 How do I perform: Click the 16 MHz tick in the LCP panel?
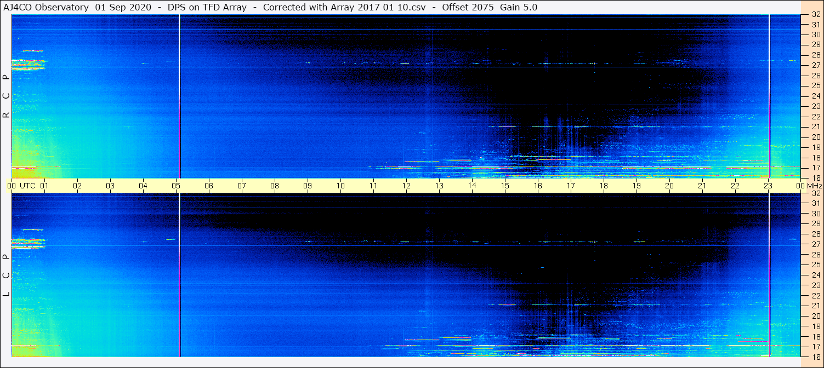tap(815, 356)
